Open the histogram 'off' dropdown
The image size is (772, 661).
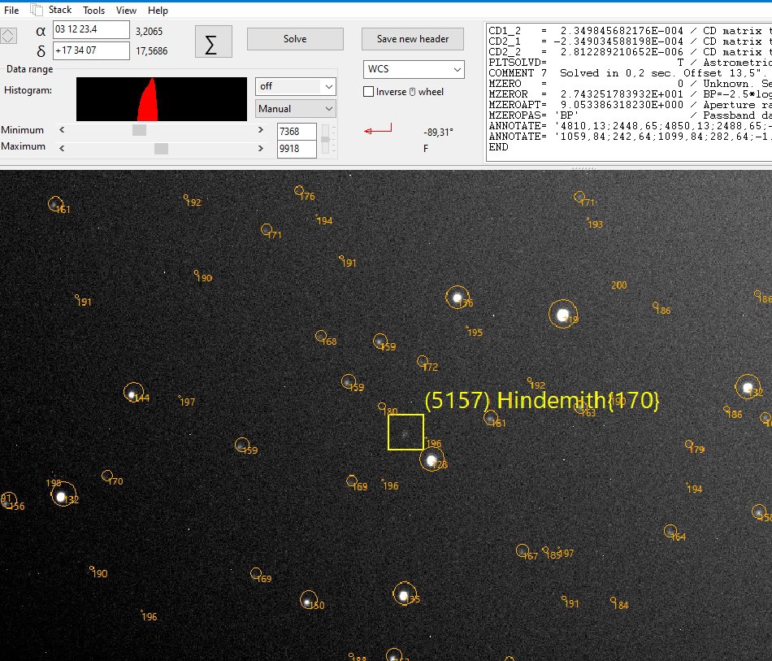[x=296, y=86]
